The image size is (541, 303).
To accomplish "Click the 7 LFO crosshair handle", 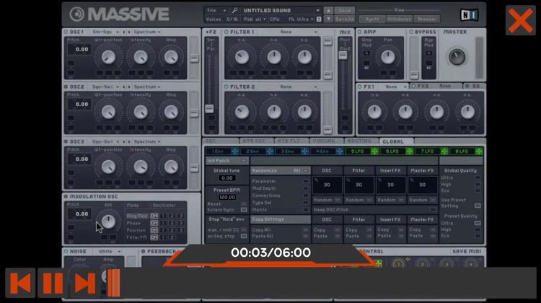I will (x=444, y=151).
